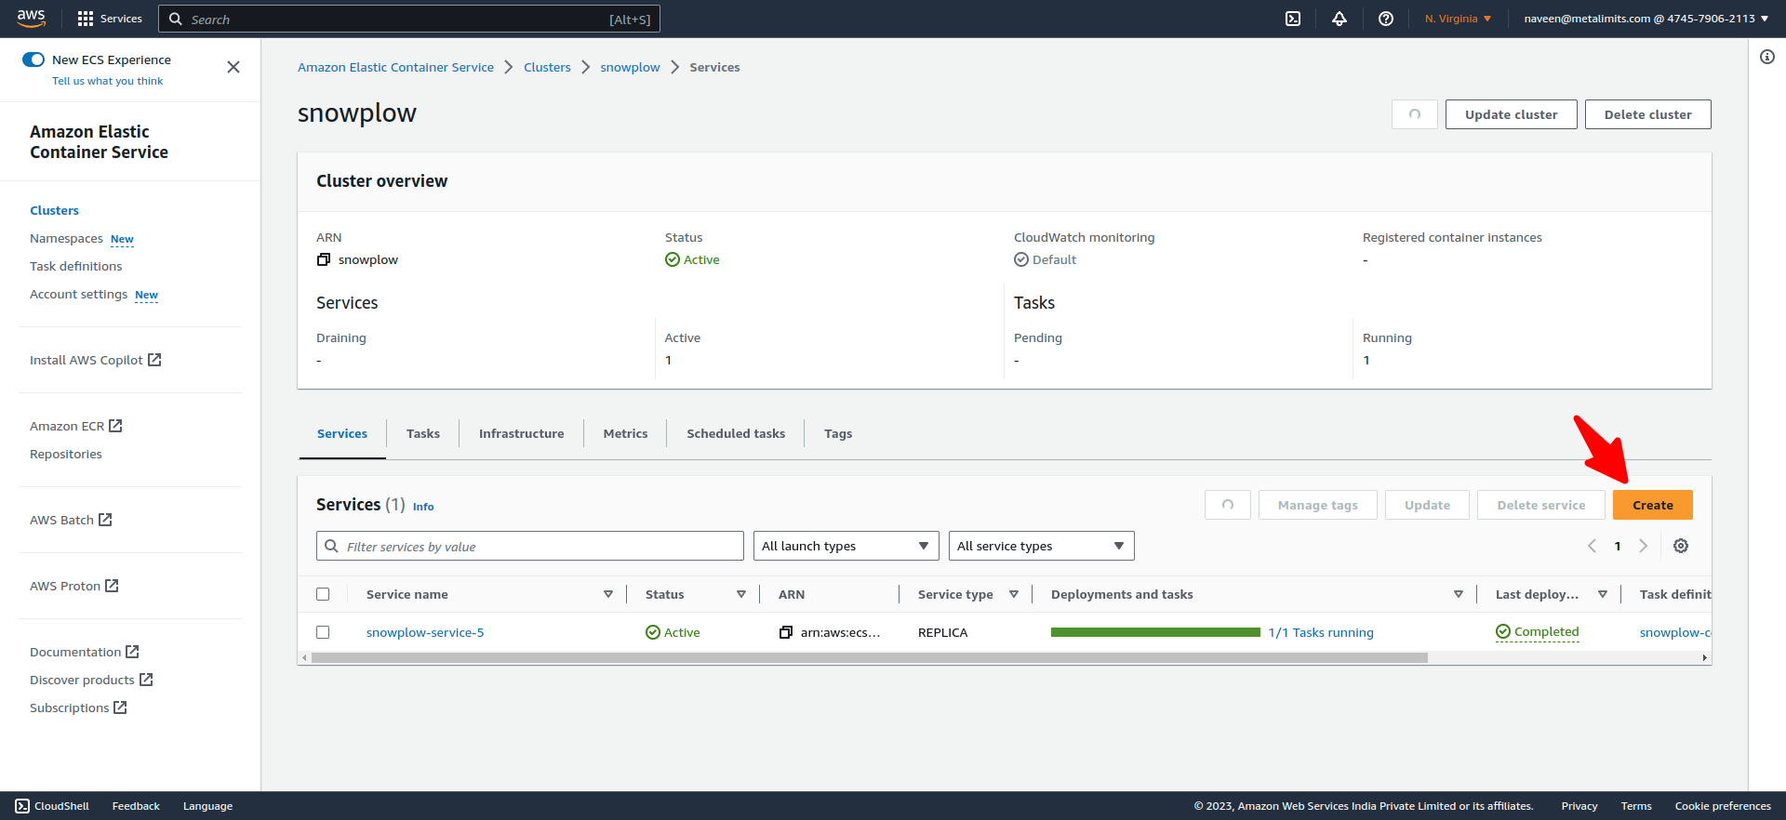Switch to the Metrics tab
1786x820 pixels.
(x=625, y=433)
